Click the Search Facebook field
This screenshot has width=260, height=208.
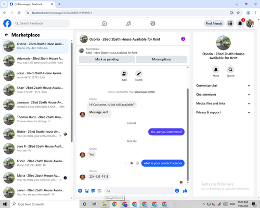pyautogui.click(x=42, y=23)
